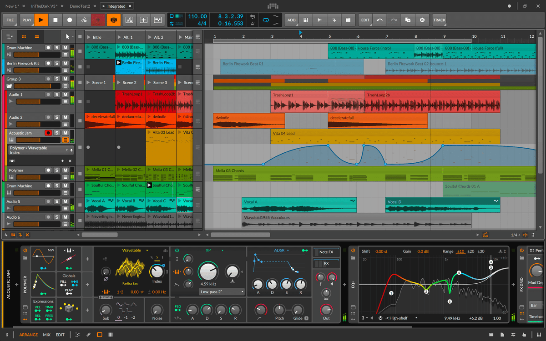Click the info i icon in footer
Viewport: 546px width, 341px height.
7,335
